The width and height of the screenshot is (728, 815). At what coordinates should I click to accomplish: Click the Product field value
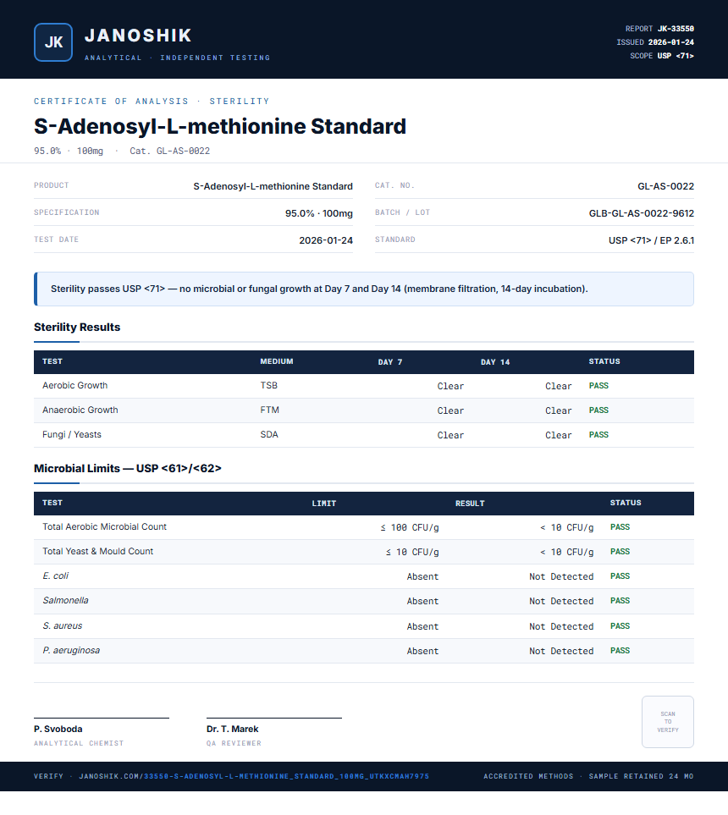pyautogui.click(x=273, y=186)
